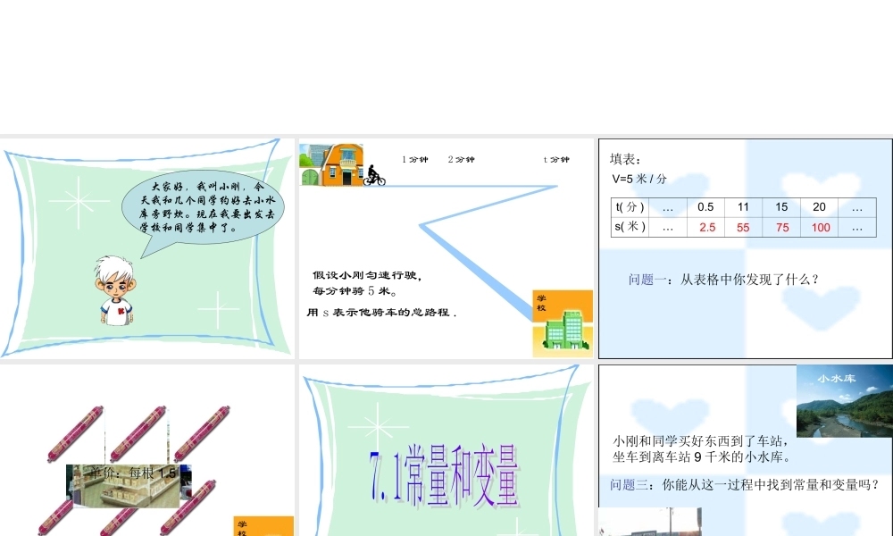Screen dimensions: 893x536
Task: Click the red value '55'
Action: tap(743, 227)
